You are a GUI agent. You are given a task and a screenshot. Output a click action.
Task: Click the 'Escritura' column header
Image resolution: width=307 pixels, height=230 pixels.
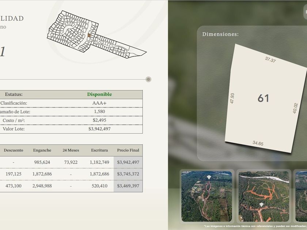coord(99,150)
